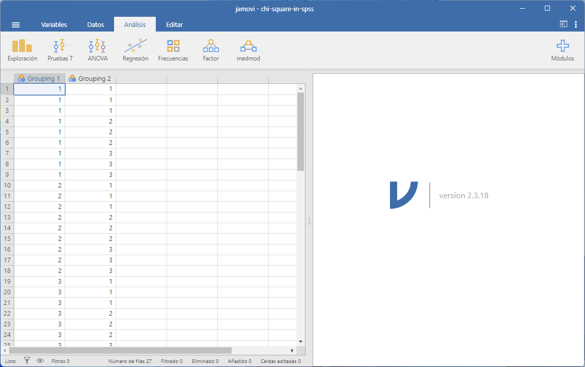585x367 pixels.
Task: Select row 10 header in the data grid
Action: (7, 186)
